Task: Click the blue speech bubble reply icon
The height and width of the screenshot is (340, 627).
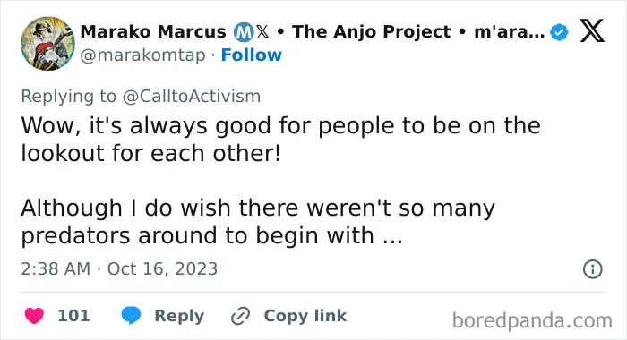Action: point(131,315)
